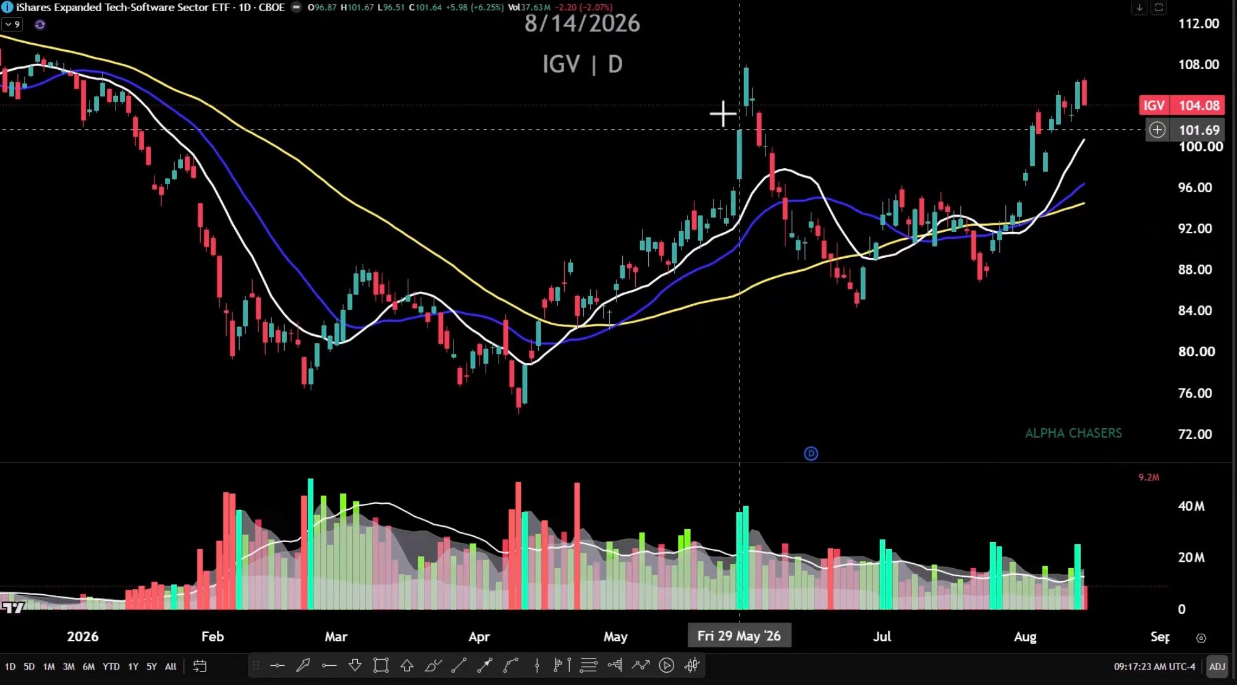Select the All time range
Image resolution: width=1237 pixels, height=685 pixels.
click(171, 666)
